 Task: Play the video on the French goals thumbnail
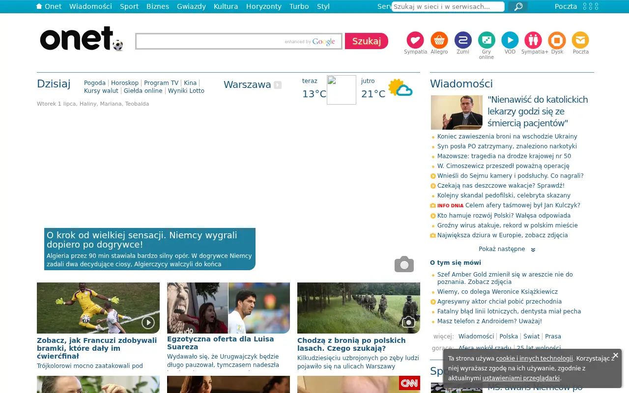point(148,322)
